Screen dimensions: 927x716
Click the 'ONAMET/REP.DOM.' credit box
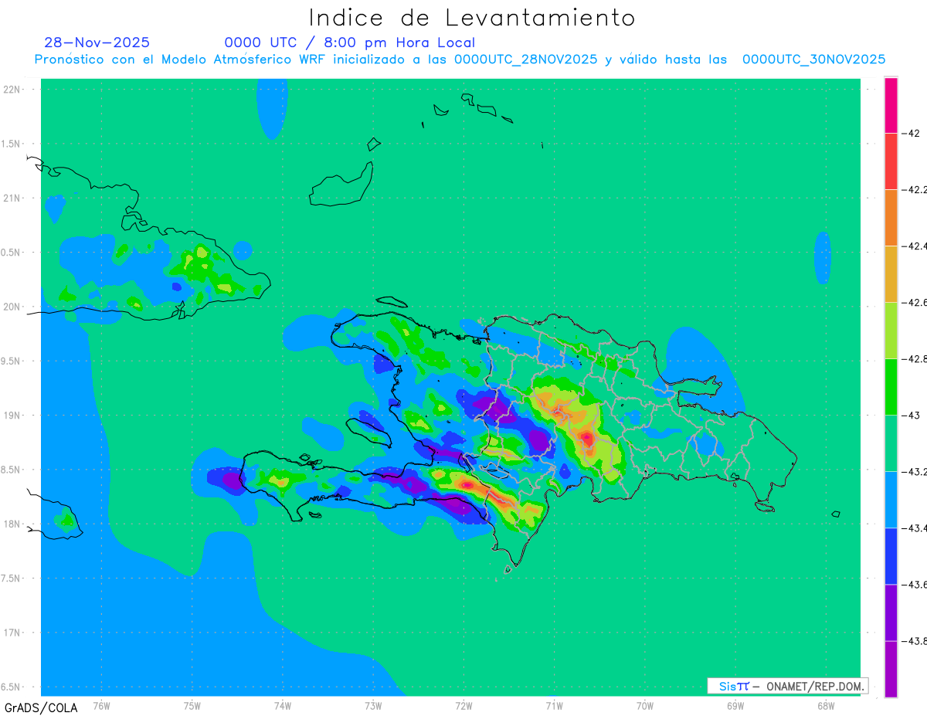pyautogui.click(x=788, y=686)
